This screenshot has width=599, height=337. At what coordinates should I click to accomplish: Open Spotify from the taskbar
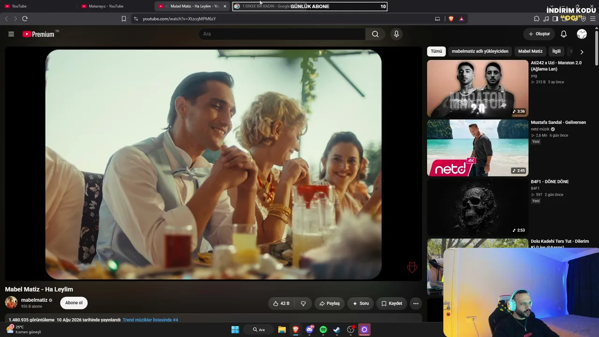[x=323, y=330]
